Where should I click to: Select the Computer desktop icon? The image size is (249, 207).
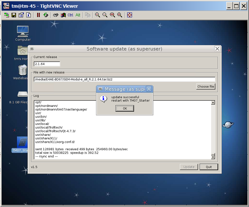click(23, 34)
